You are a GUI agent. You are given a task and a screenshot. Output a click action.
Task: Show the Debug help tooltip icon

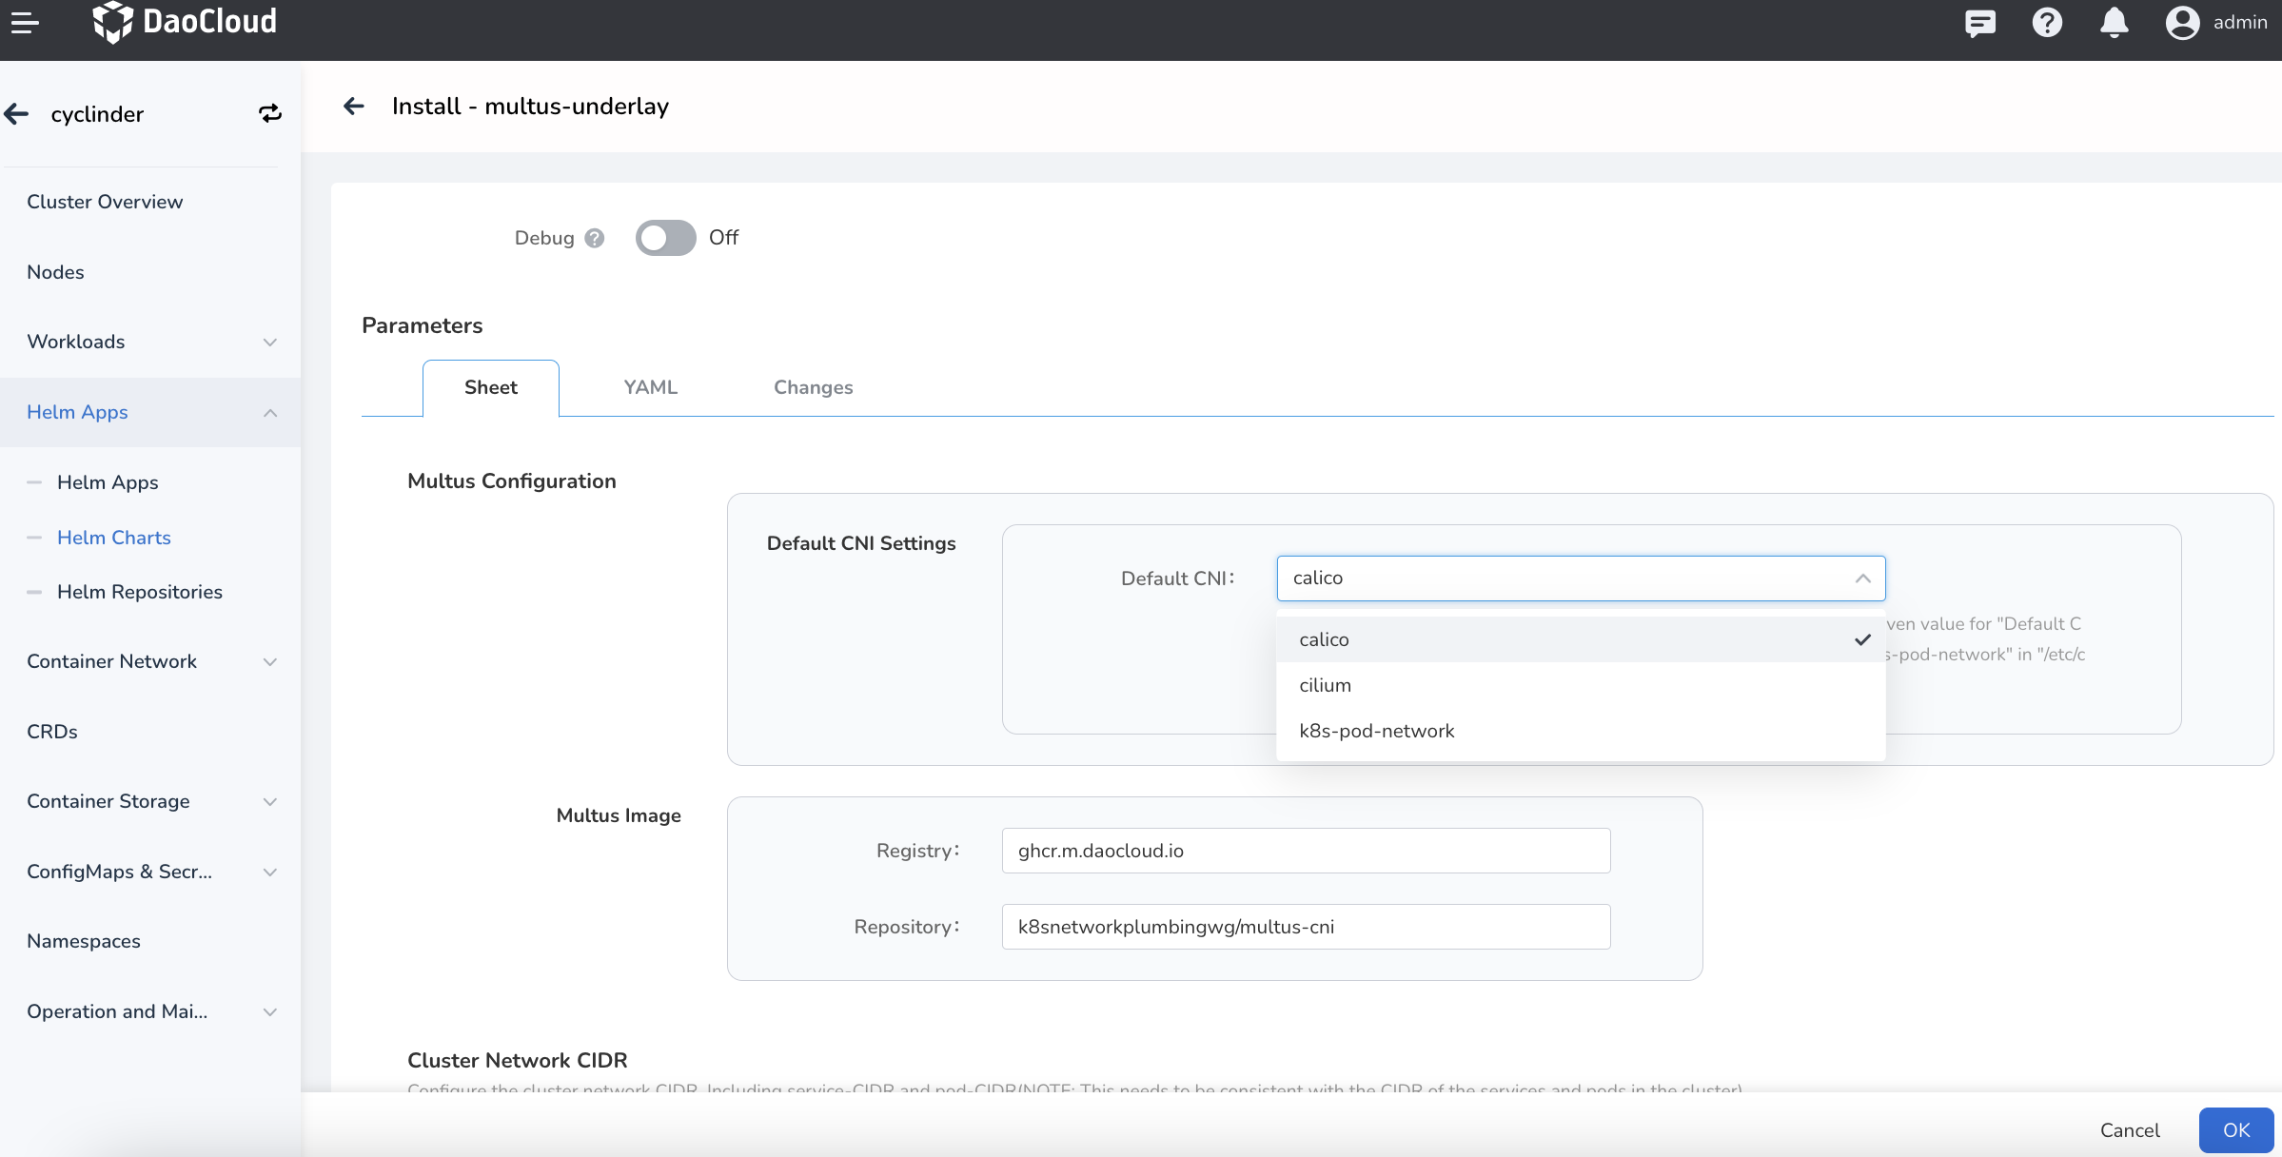tap(595, 238)
